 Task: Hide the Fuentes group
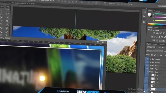point(147,62)
